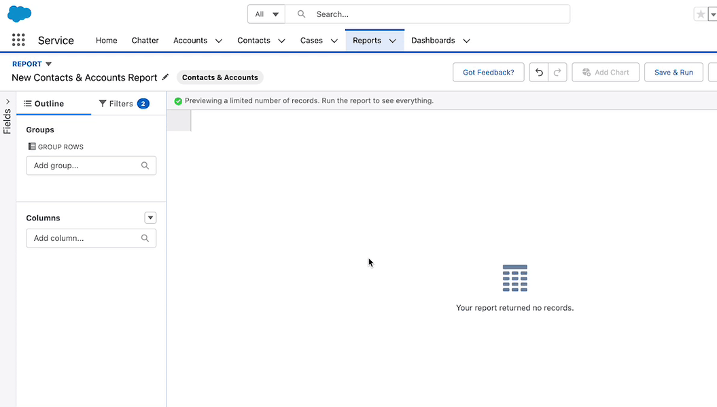The width and height of the screenshot is (717, 407).
Task: Select the Outline tab
Action: click(x=43, y=104)
